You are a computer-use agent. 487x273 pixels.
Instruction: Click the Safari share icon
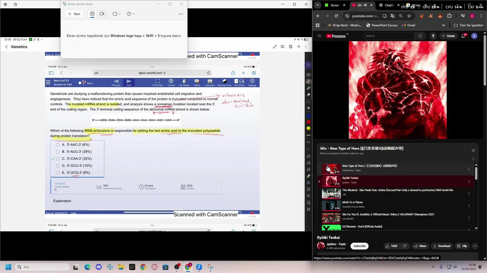(x=233, y=73)
